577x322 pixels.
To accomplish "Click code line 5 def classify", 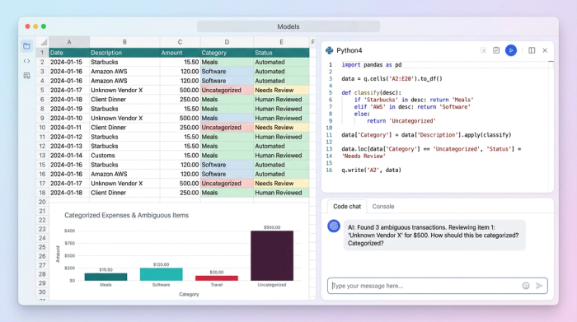I will pyautogui.click(x=371, y=92).
